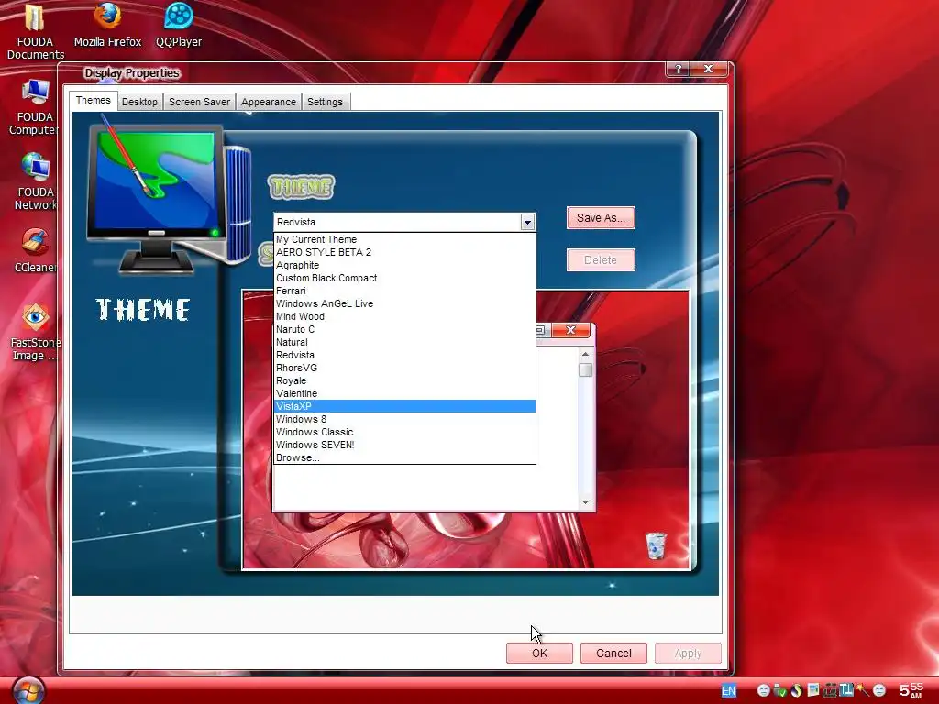Open FOUDA Documents folder icon

coord(36,30)
